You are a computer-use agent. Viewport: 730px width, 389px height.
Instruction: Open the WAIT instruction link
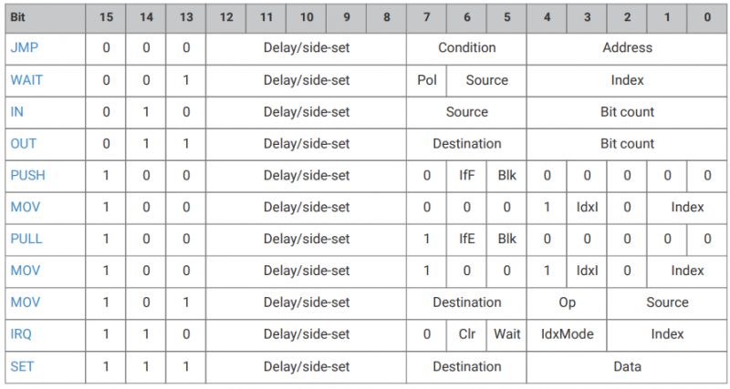pyautogui.click(x=26, y=80)
